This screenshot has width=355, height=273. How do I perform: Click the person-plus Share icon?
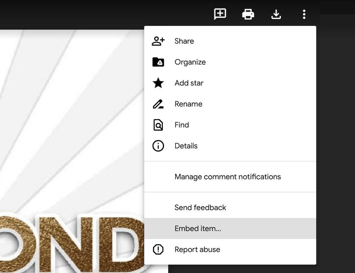(158, 41)
